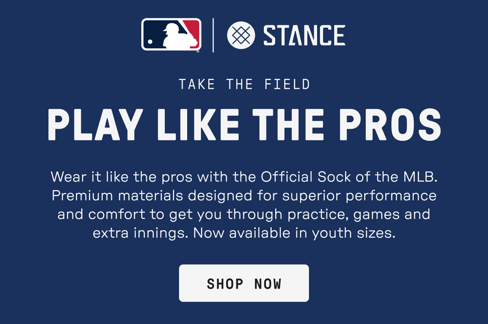Click the vertical divider between the logos
Viewport: 488px width, 324px height.
point(214,35)
